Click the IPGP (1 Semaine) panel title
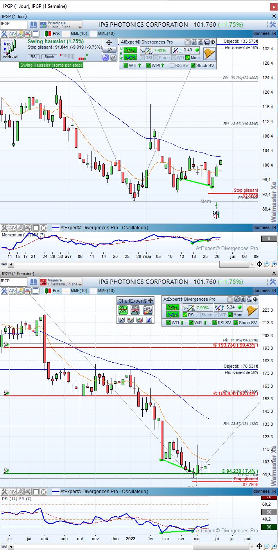278x550 pixels. click(18, 273)
